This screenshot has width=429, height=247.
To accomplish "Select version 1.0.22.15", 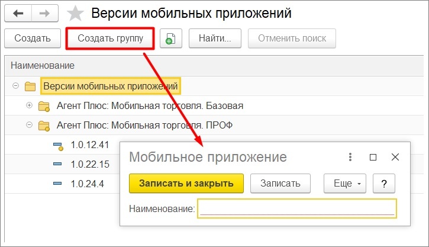I will pyautogui.click(x=90, y=164).
